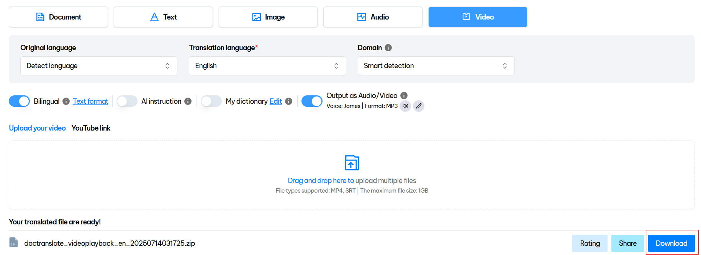Switch to the YouTube link tab
The image size is (701, 255).
point(91,128)
